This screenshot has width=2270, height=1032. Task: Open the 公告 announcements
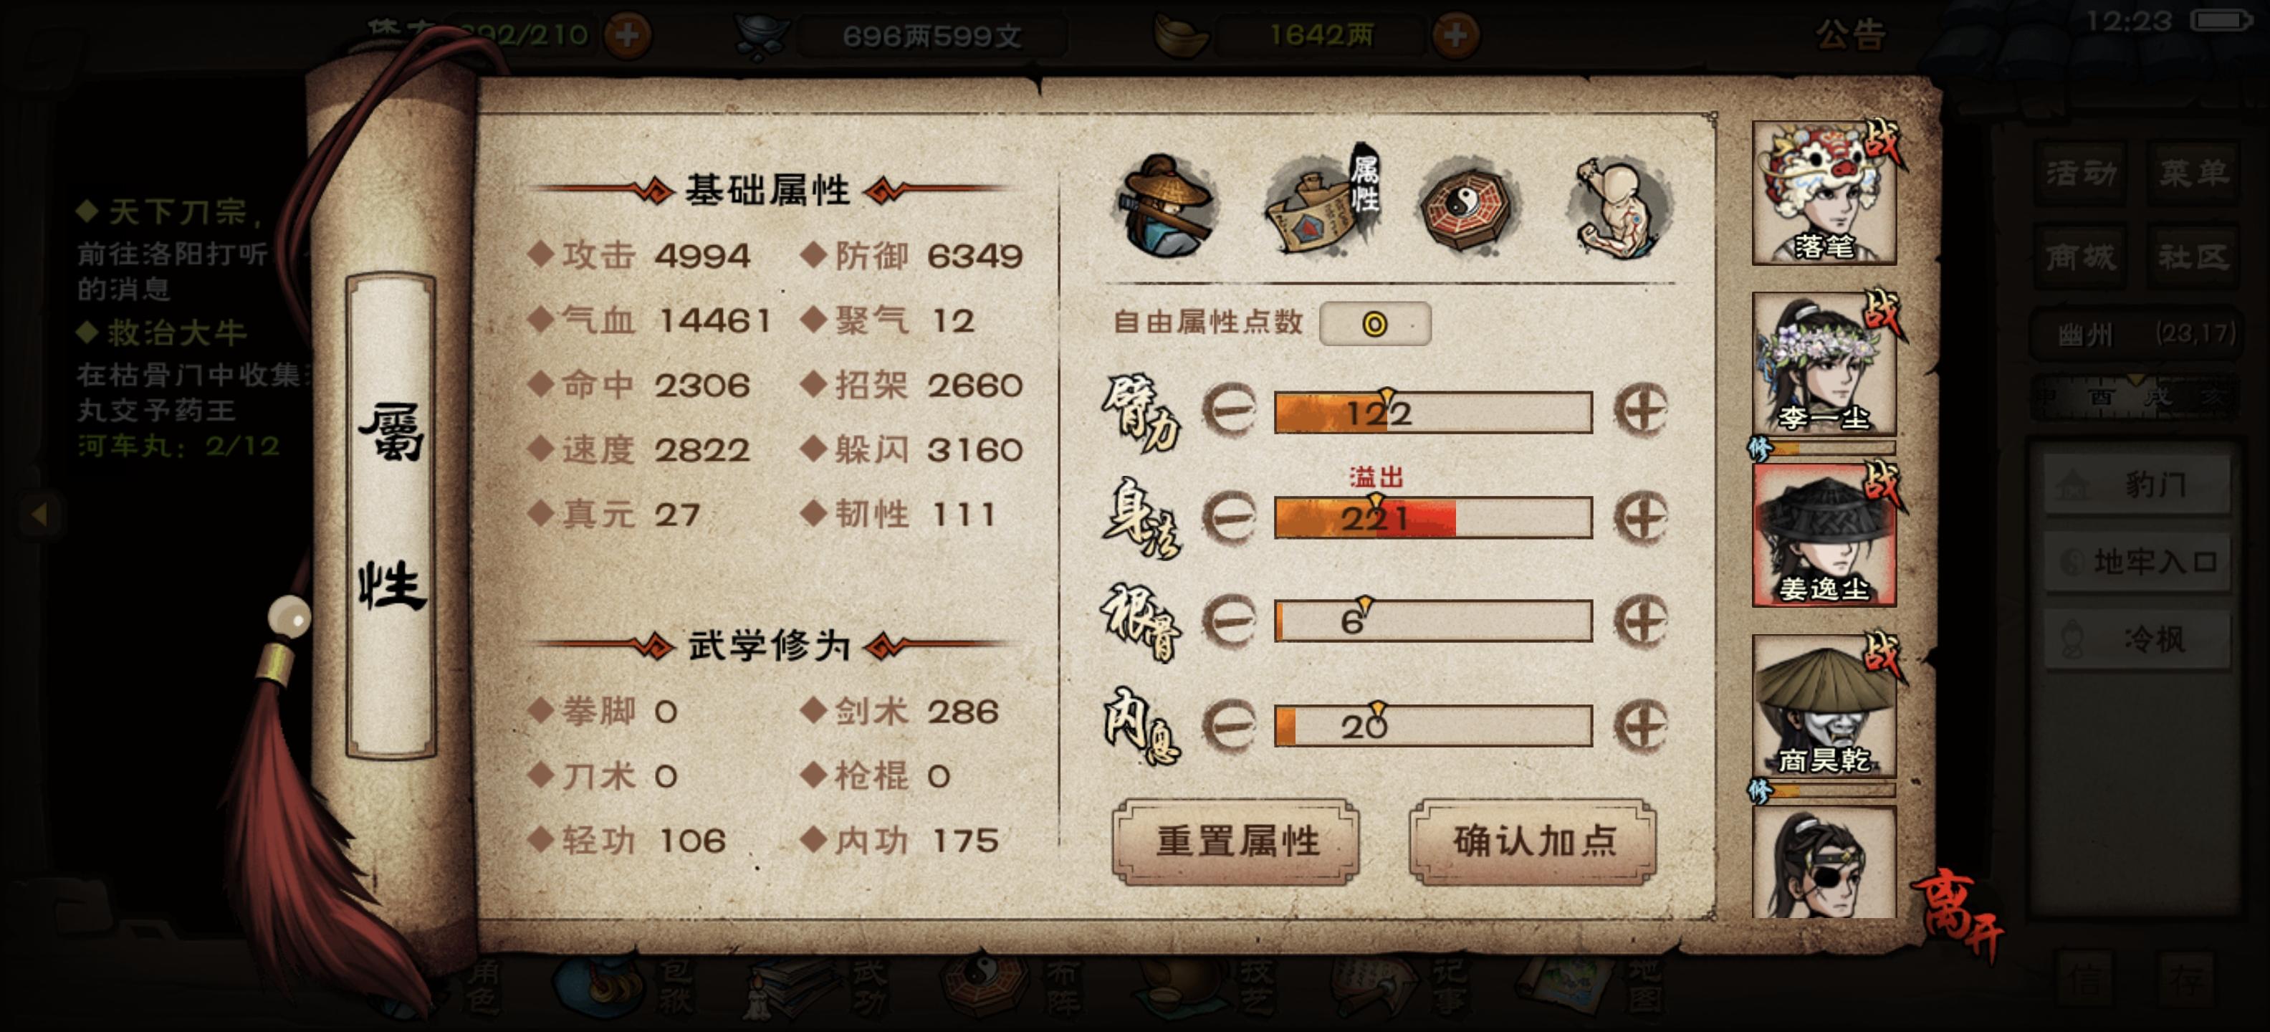1851,35
